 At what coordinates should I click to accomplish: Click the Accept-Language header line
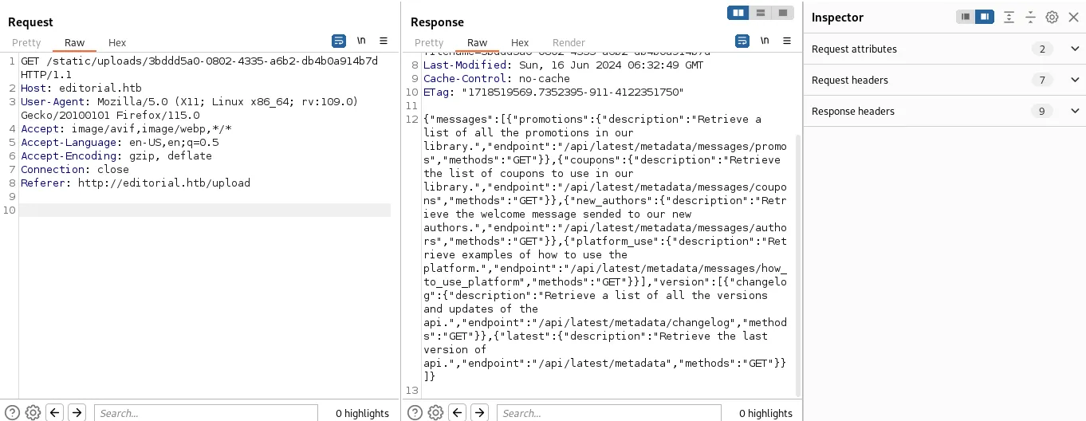pos(120,142)
